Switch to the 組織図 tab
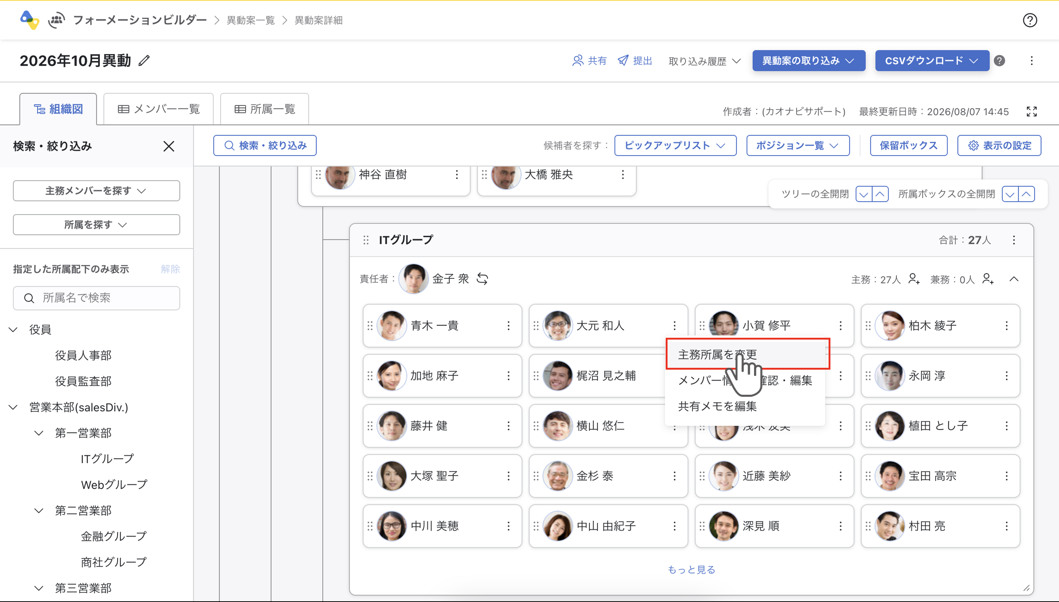This screenshot has height=602, width=1059. (58, 109)
